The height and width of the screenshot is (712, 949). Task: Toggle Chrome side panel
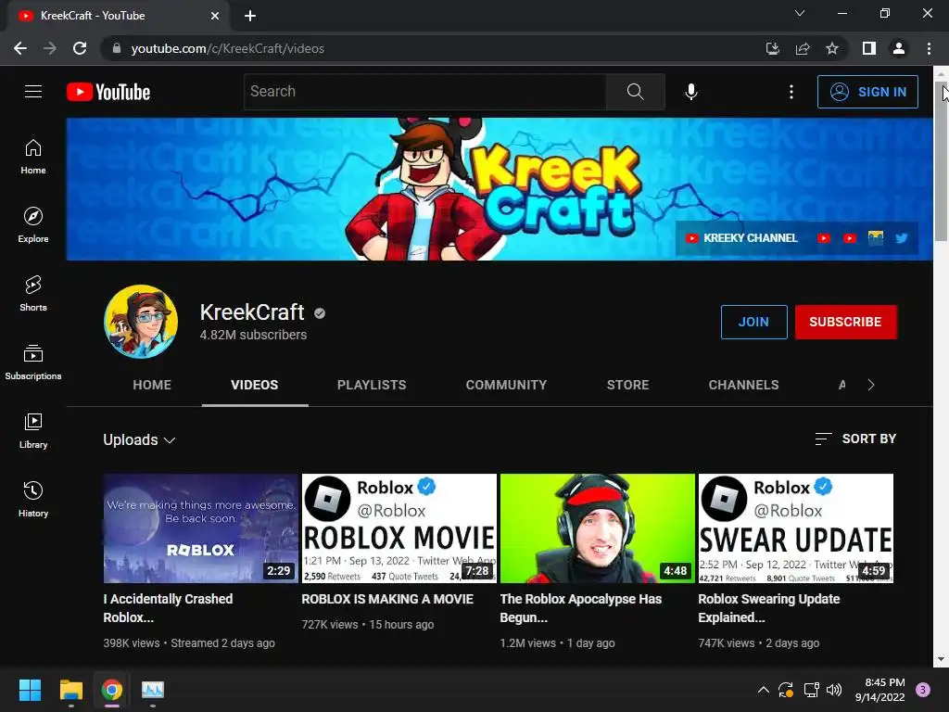(869, 48)
